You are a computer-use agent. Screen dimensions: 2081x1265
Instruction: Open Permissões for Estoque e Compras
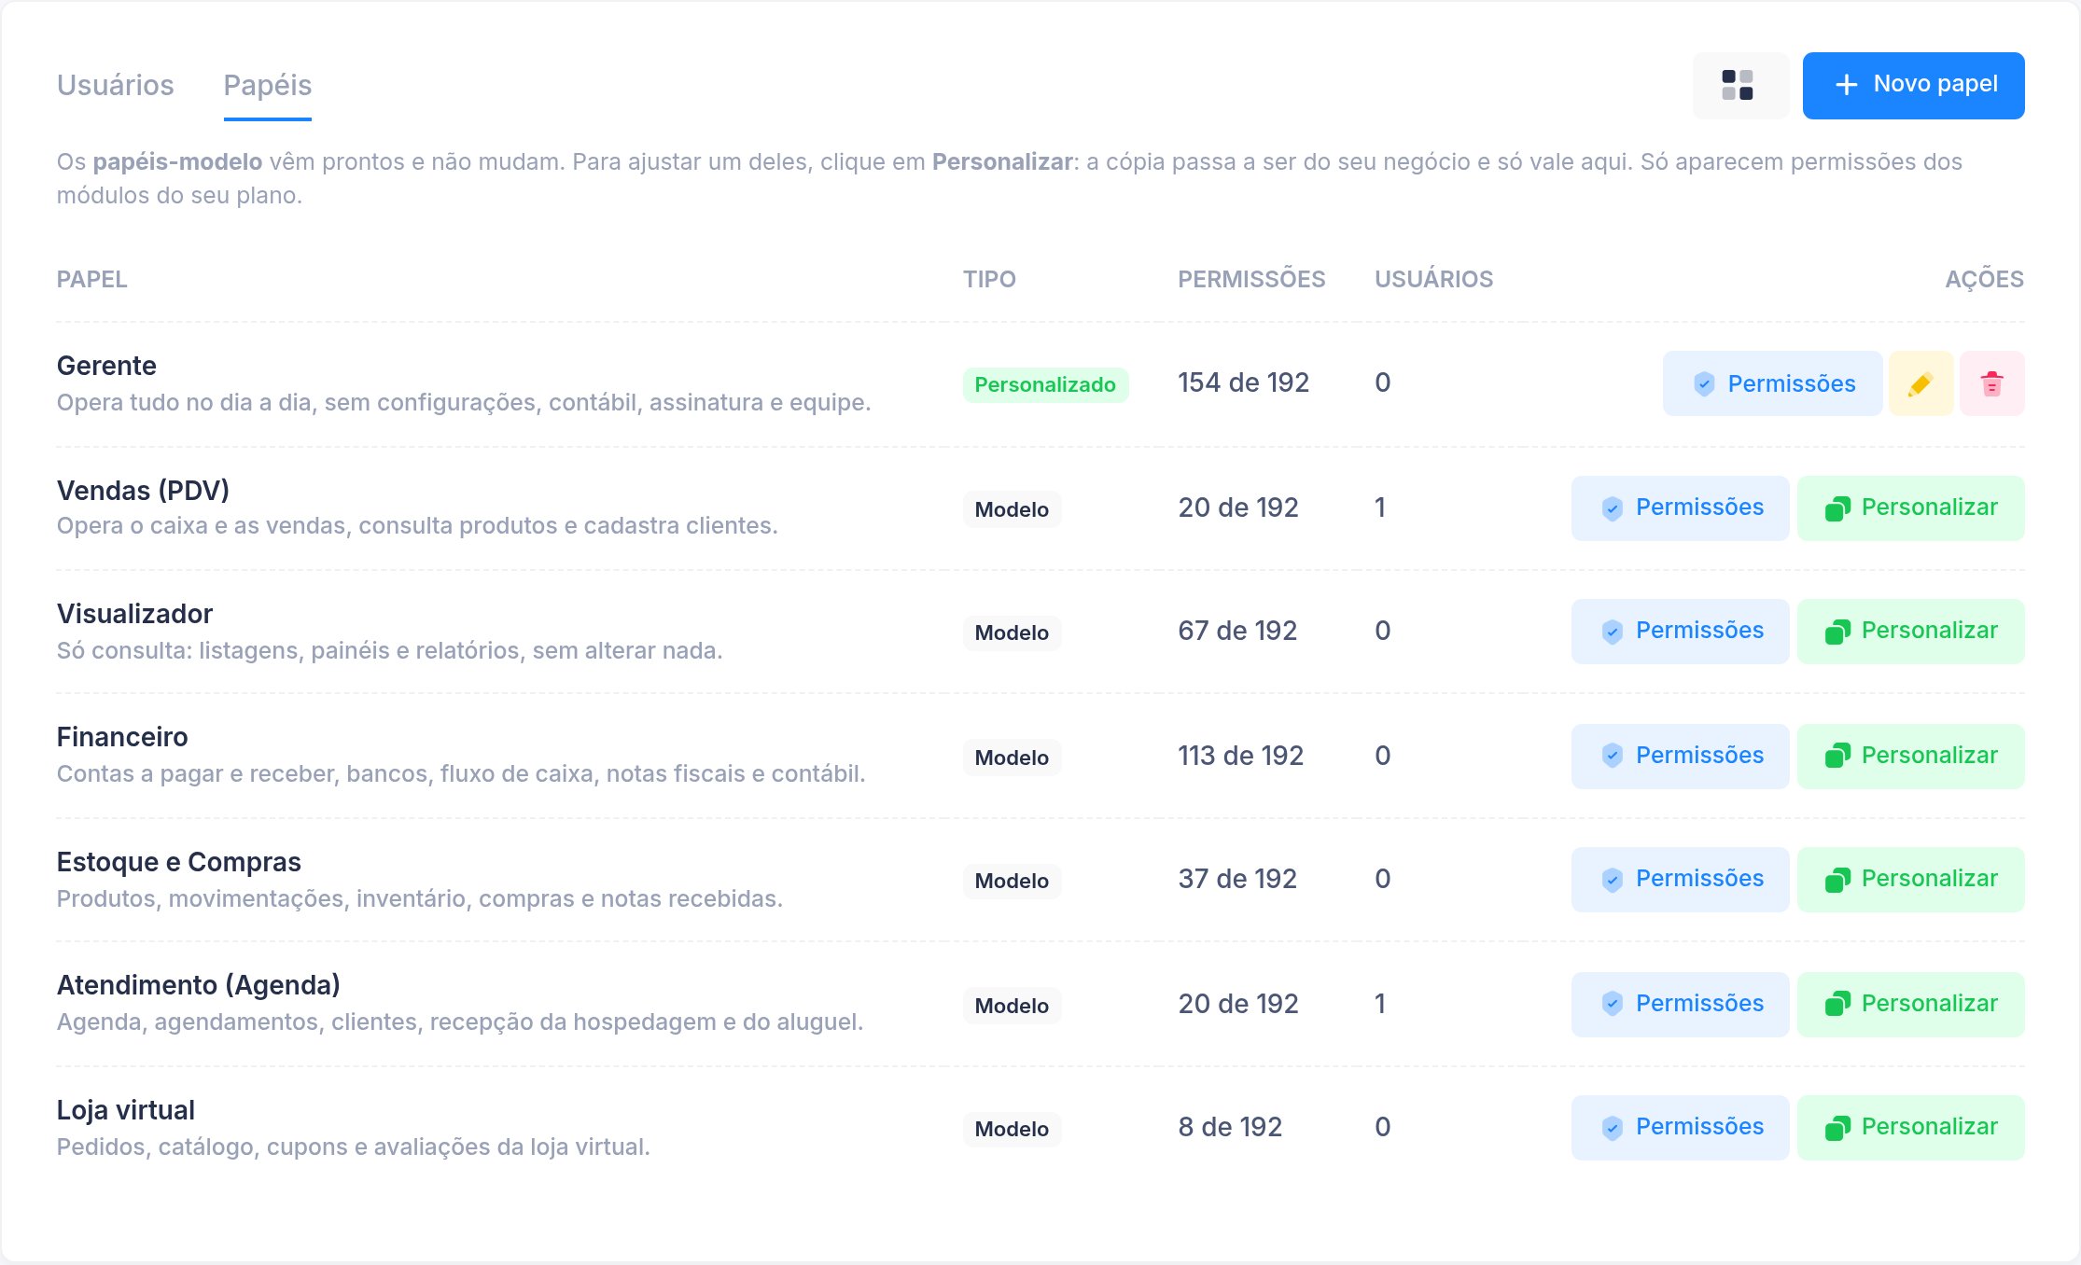tap(1680, 879)
